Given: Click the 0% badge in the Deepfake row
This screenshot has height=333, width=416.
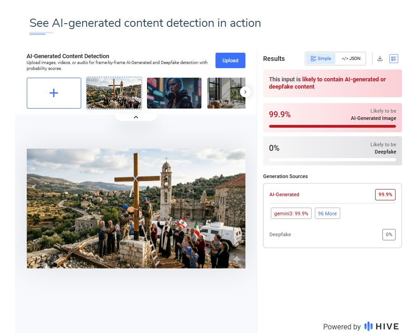Looking at the screenshot, I should point(388,234).
